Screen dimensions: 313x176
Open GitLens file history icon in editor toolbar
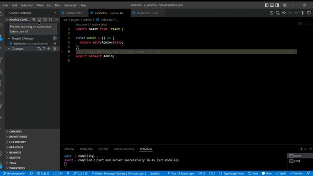[x=271, y=13]
